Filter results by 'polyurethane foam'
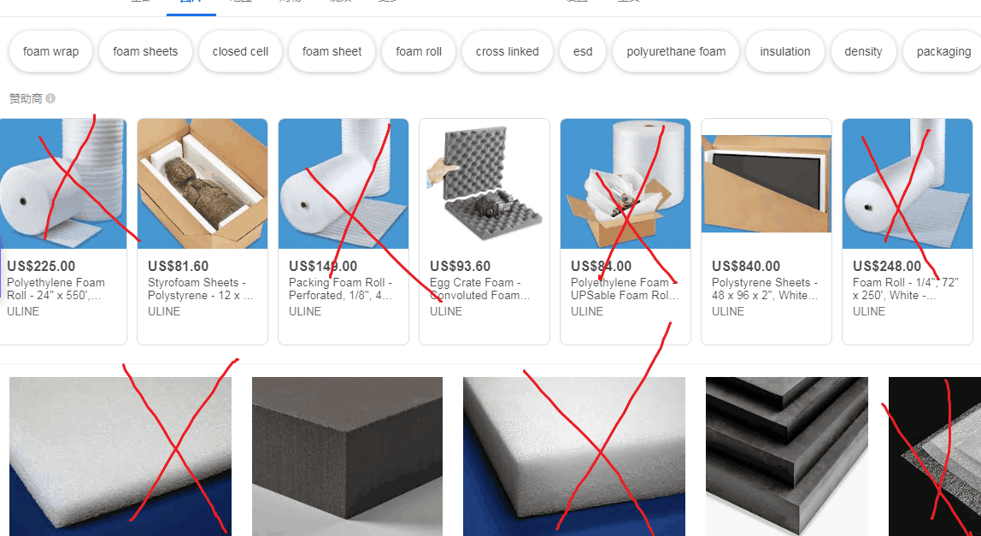The height and width of the screenshot is (536, 981). pos(676,51)
